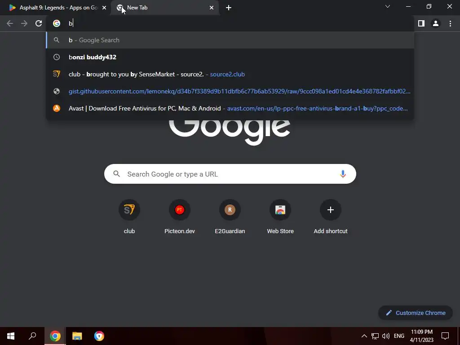
Task: Click the Google icon in the address bar
Action: click(x=57, y=23)
